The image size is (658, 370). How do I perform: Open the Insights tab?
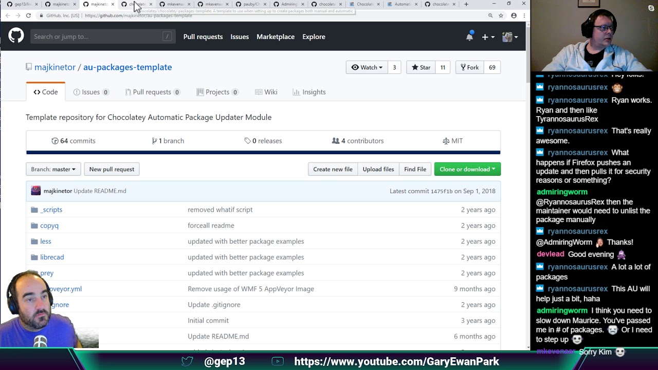[x=309, y=92]
